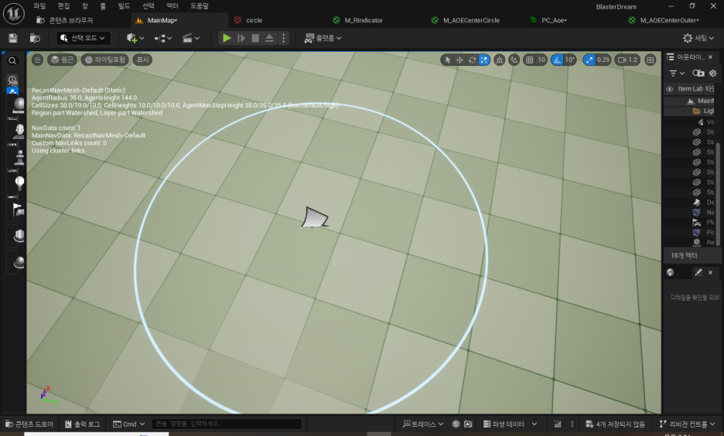Click the recently placed clock icon
Screen dimensions: 724x436
(x=12, y=80)
